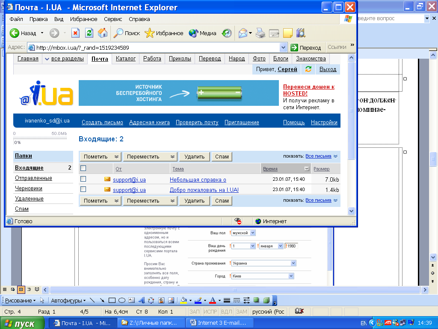The image size is (438, 329).
Task: Switch to the Каталог portal tab
Action: click(126, 59)
